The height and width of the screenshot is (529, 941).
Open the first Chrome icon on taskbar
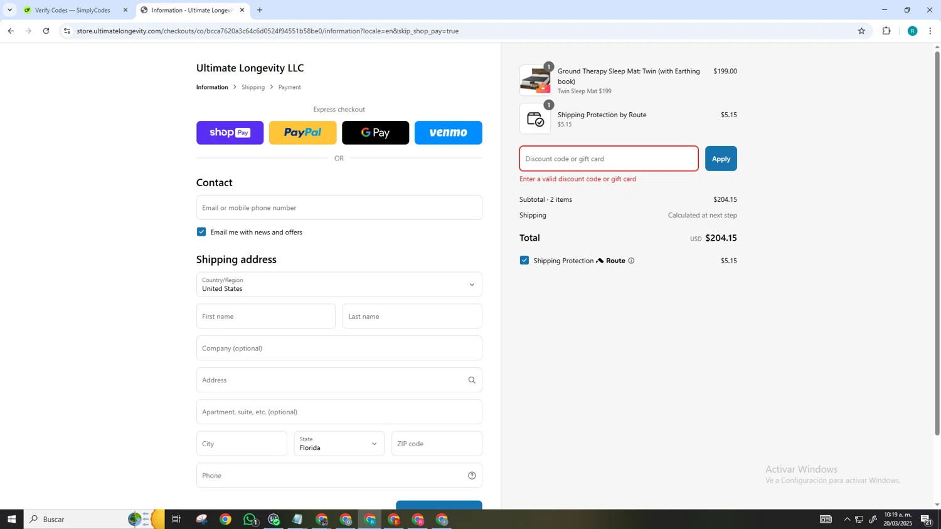tap(225, 519)
